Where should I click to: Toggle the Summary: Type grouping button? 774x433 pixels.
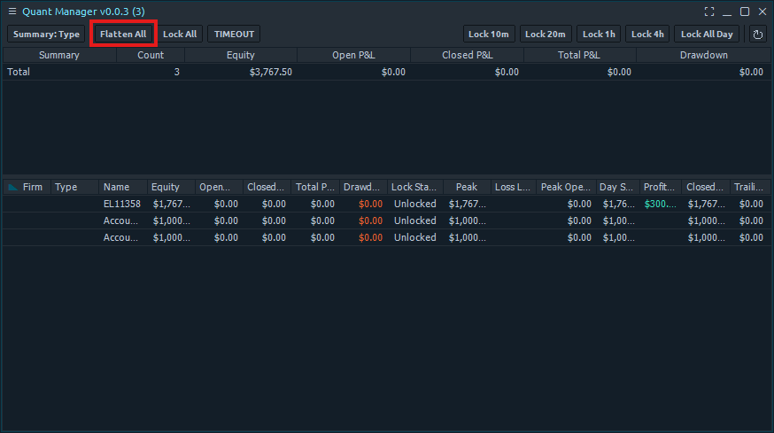46,35
